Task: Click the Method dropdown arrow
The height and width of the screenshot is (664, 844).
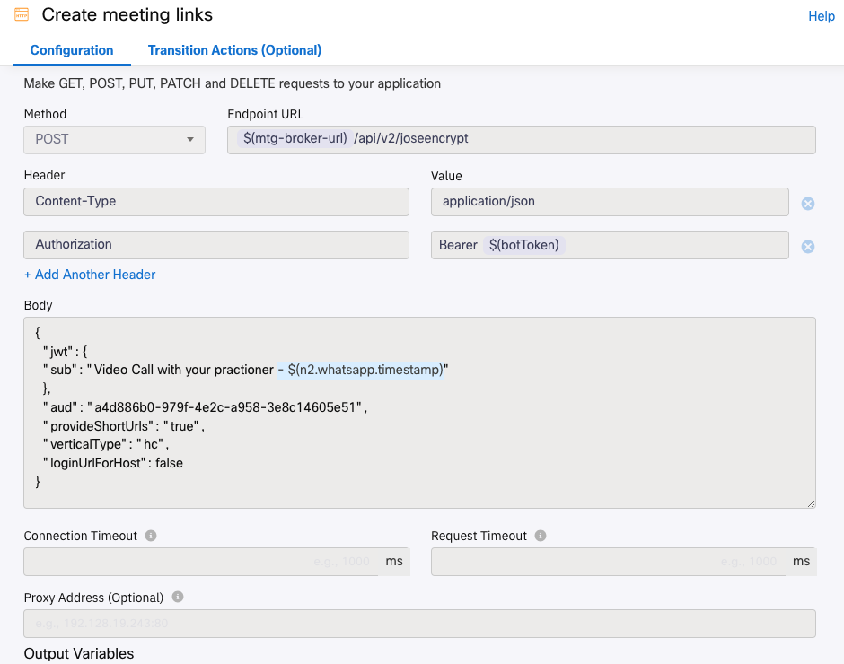Action: (x=190, y=139)
